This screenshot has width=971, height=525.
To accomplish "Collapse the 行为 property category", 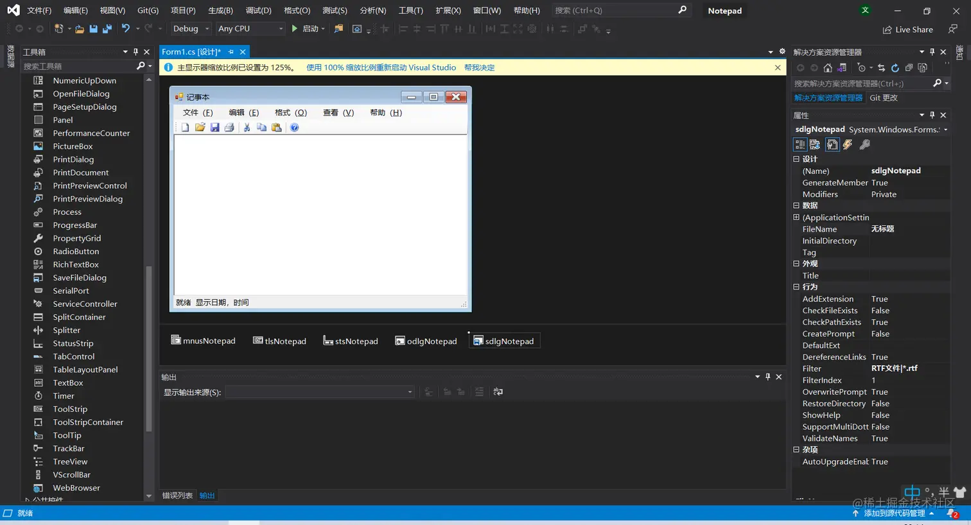I will (x=796, y=287).
